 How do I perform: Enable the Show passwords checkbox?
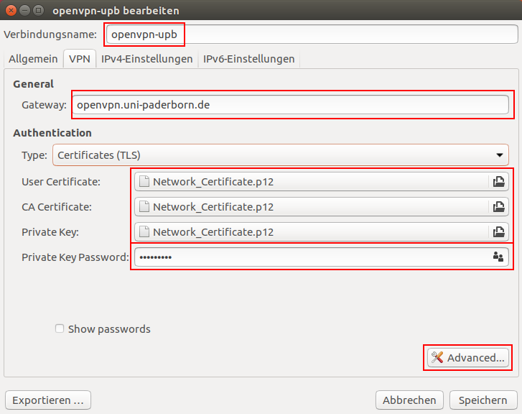tap(60, 329)
